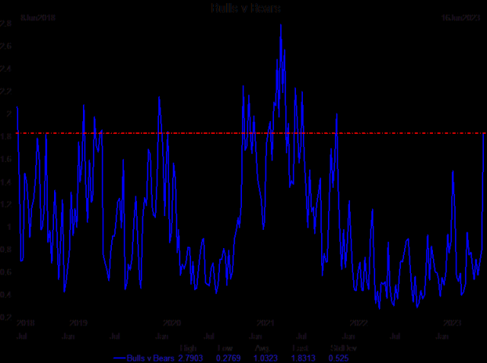The height and width of the screenshot is (363, 487).
Task: Select the 2021 year label on the x-axis
Action: coord(264,323)
